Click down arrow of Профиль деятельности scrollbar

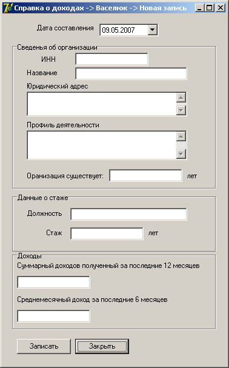click(x=181, y=154)
